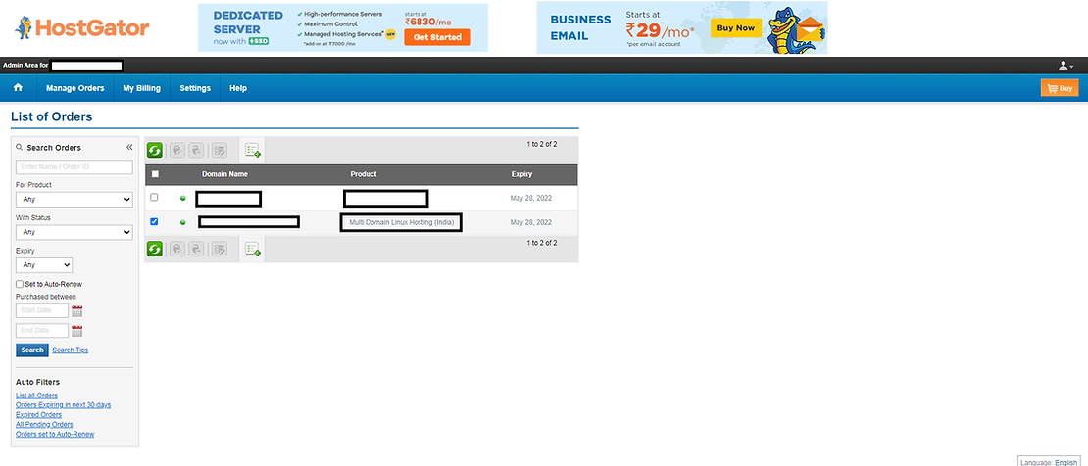The width and height of the screenshot is (1088, 466).
Task: Open the Start Date calendar picker
Action: 77,311
